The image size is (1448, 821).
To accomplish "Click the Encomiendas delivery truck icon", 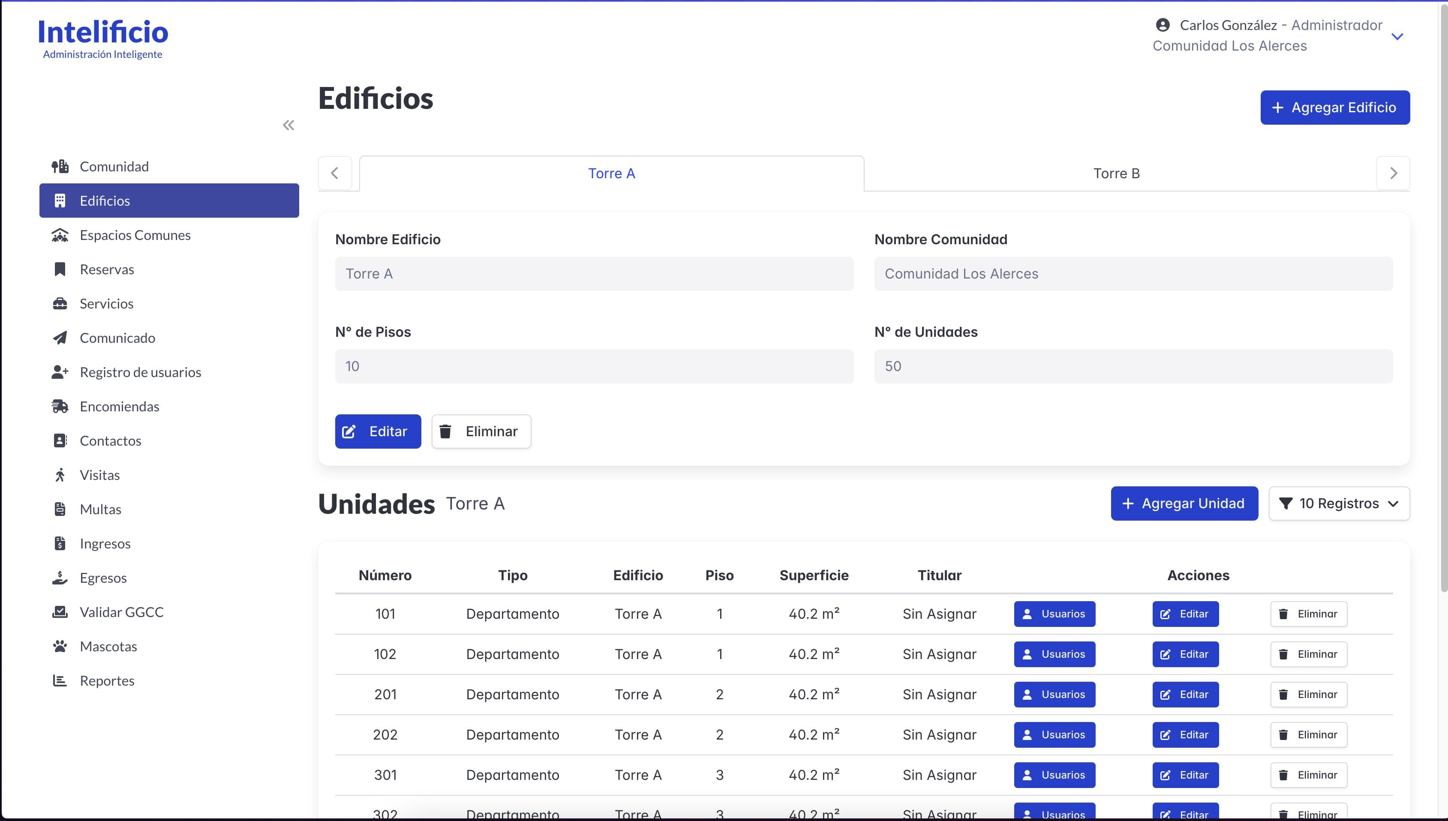I will [60, 406].
